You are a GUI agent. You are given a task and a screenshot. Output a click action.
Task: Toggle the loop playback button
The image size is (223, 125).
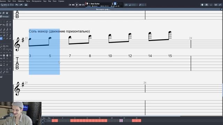[x=126, y=5]
